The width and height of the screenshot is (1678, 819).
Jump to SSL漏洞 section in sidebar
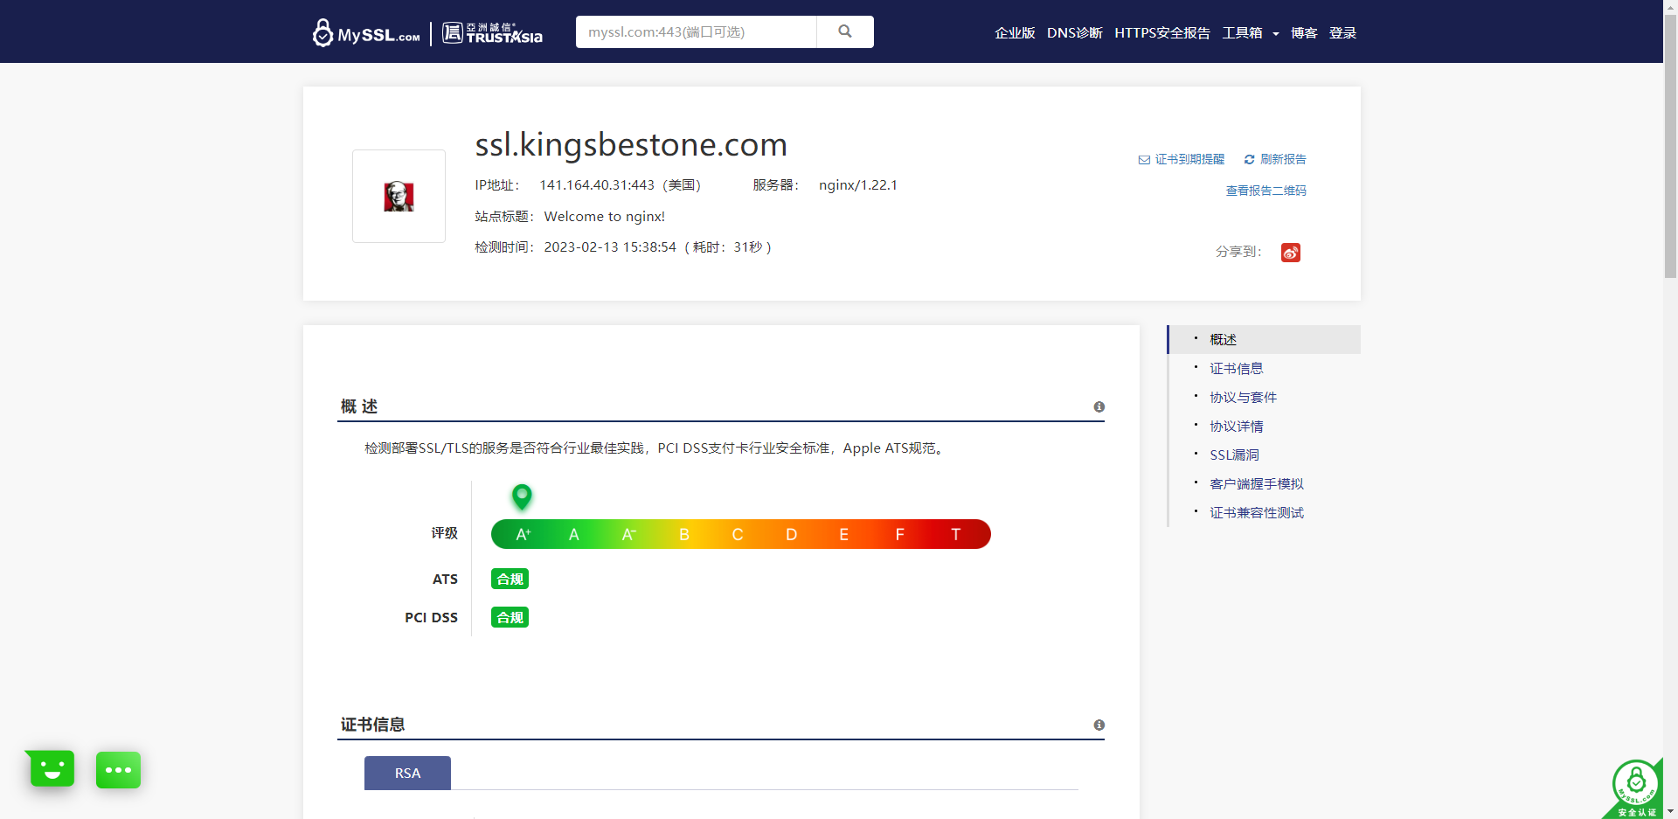[1234, 455]
